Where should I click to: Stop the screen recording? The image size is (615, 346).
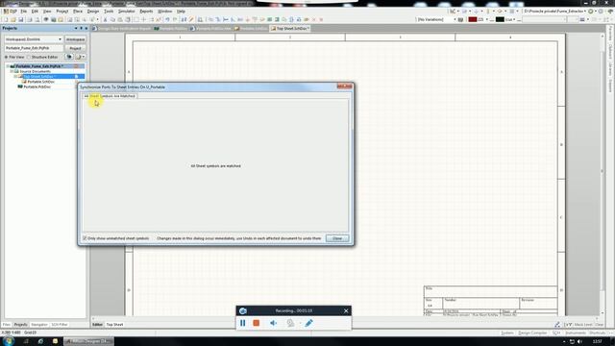257,323
